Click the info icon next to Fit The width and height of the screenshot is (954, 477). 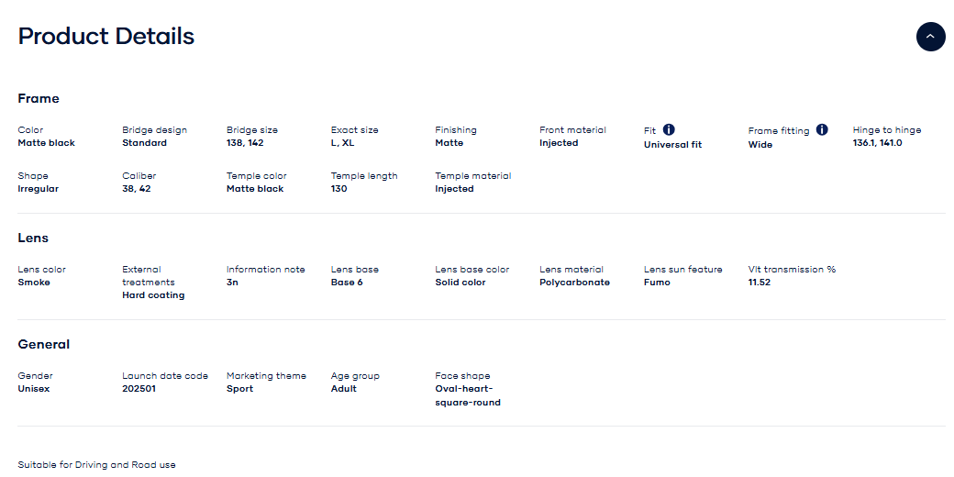pyautogui.click(x=669, y=130)
